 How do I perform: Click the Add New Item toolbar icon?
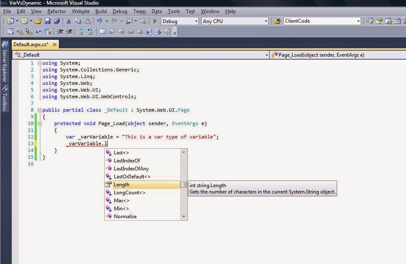tap(24, 21)
